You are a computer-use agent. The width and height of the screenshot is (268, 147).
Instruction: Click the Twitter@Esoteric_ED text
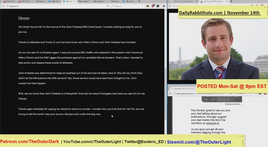tap(144, 142)
